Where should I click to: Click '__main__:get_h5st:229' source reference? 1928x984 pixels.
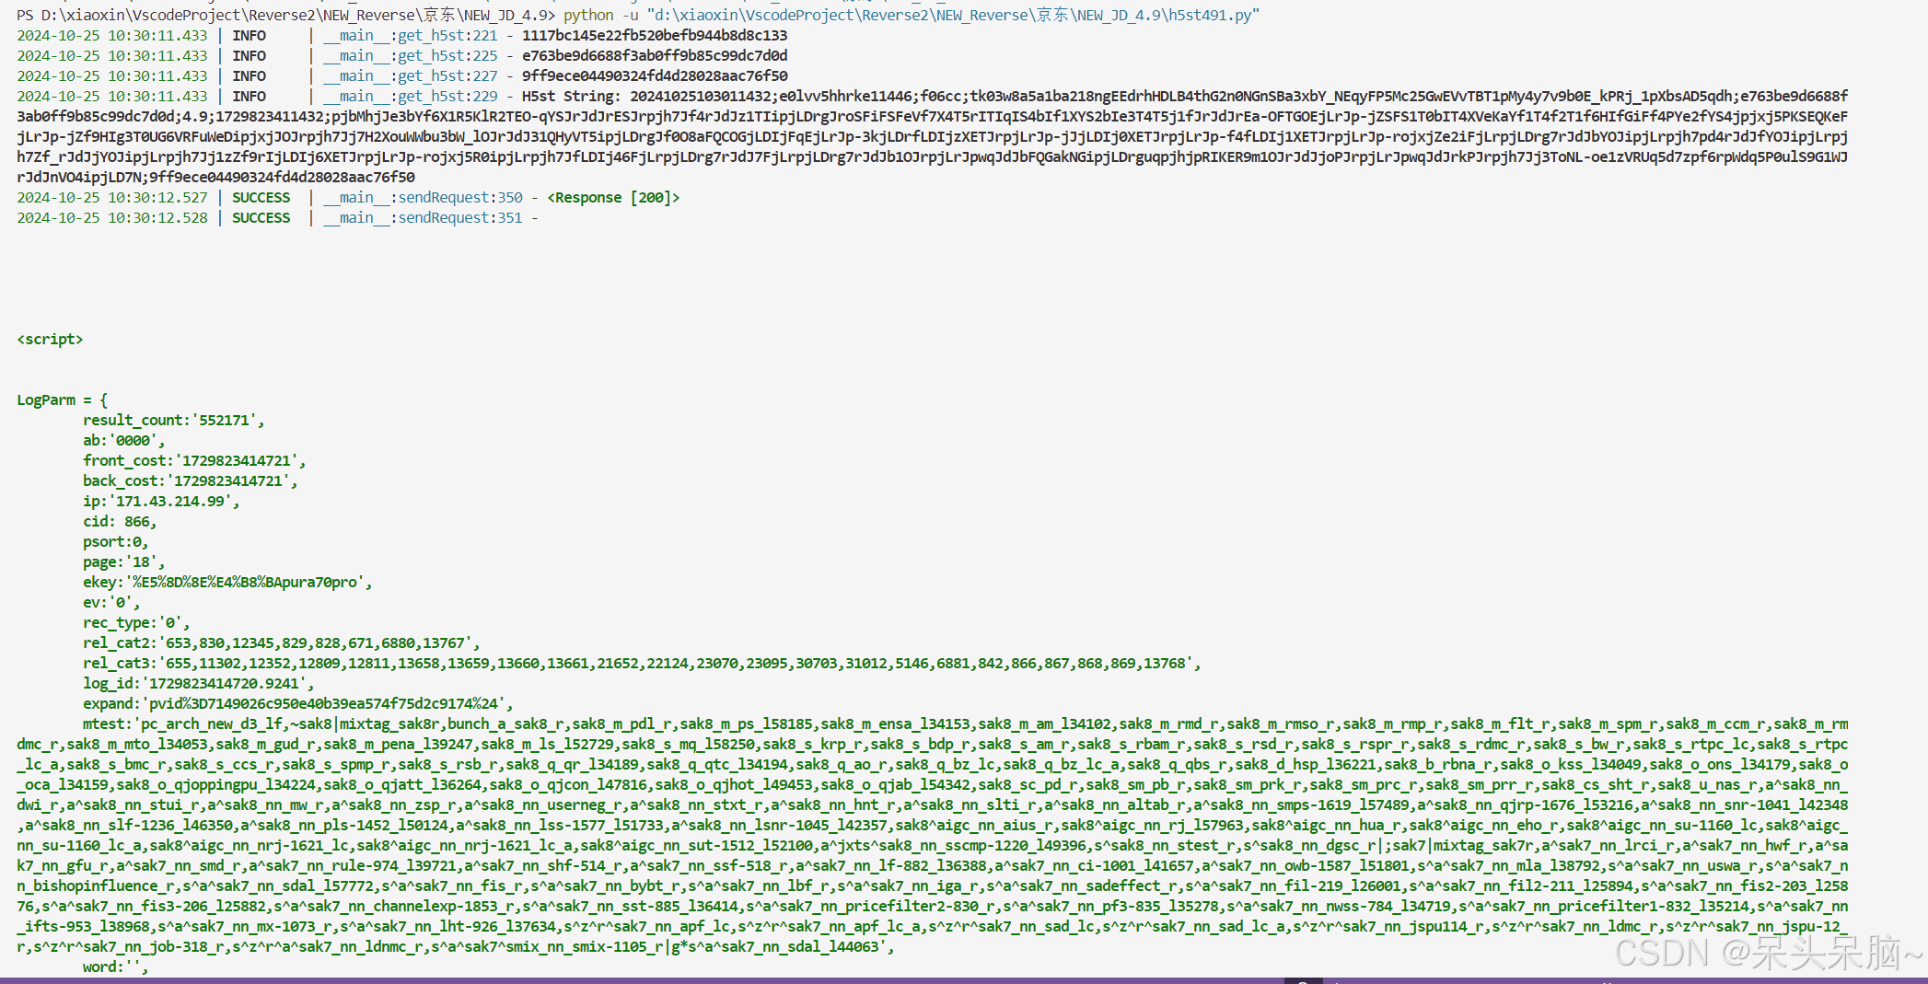coord(410,96)
